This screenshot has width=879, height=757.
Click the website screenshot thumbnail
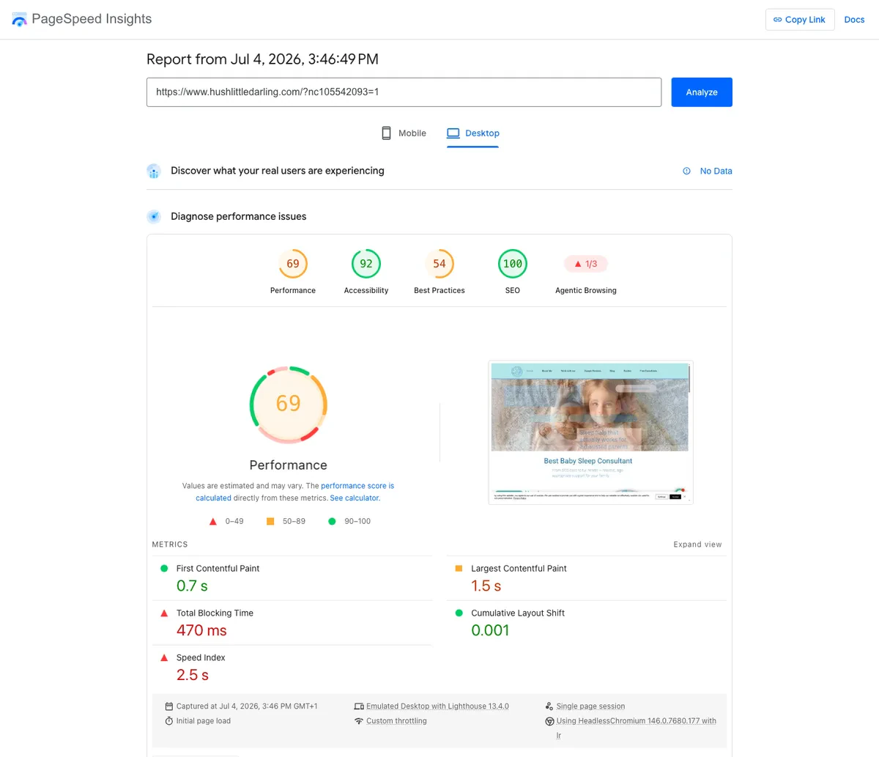click(590, 432)
